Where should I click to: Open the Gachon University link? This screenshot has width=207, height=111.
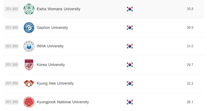click(x=52, y=28)
